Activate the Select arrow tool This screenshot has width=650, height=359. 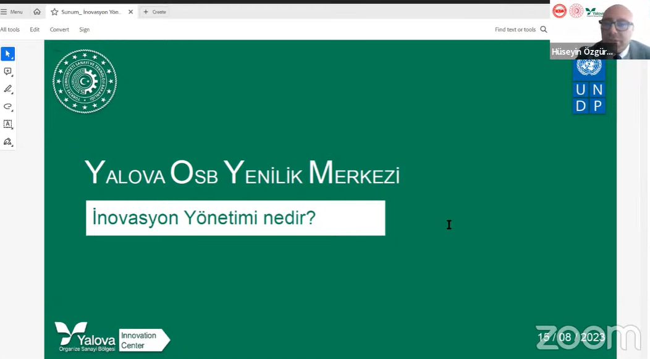(x=7, y=54)
